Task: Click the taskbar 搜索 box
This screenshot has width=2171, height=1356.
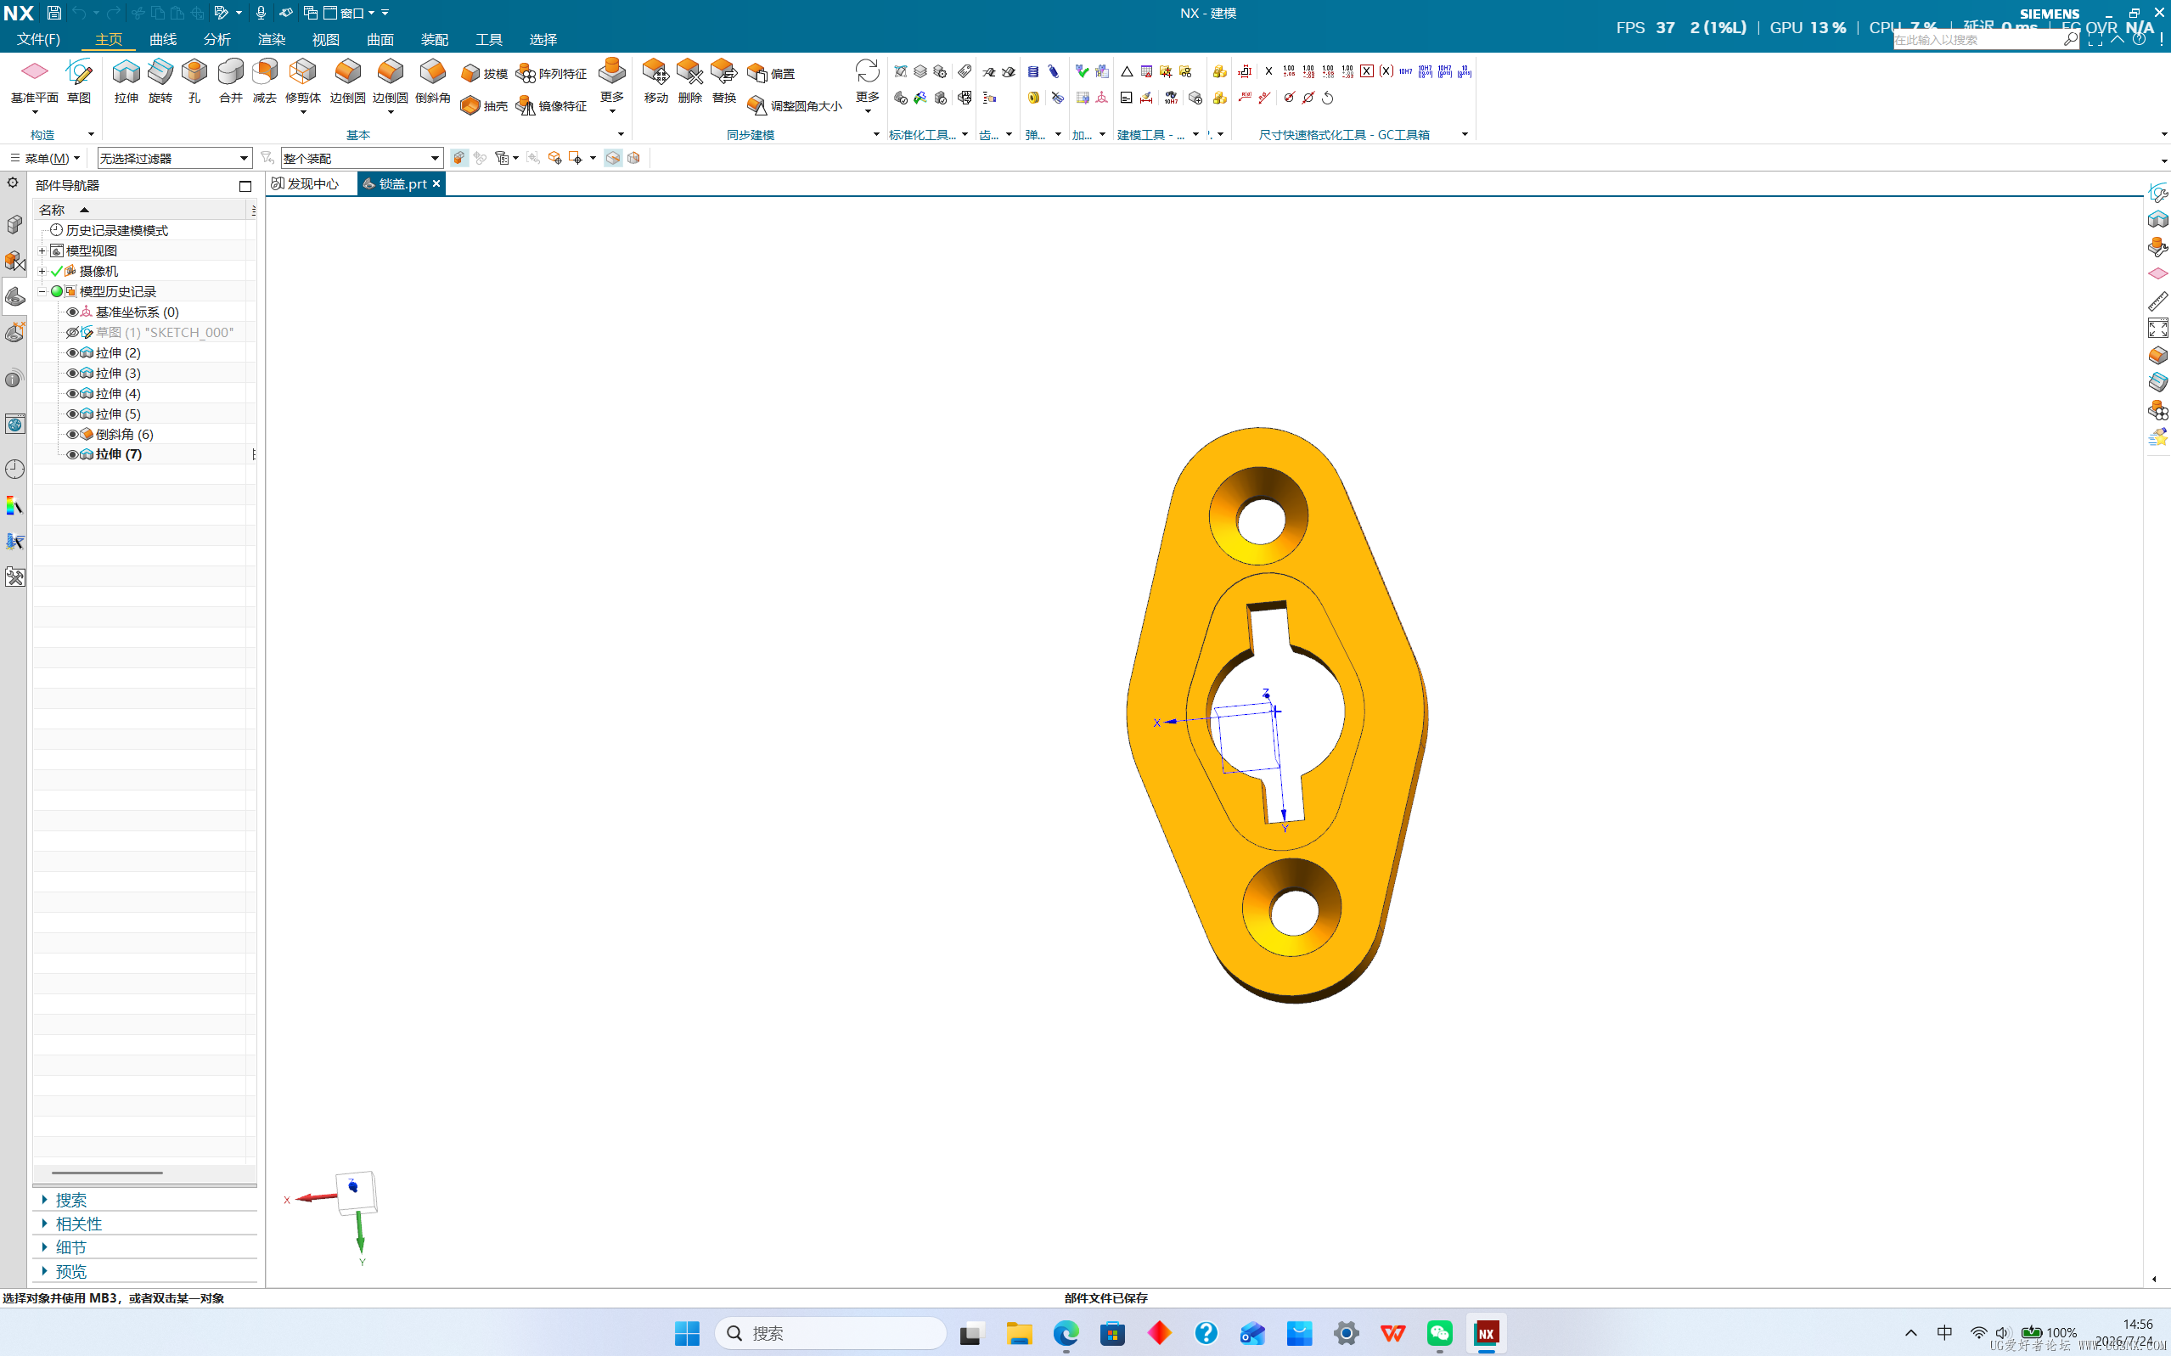Action: click(830, 1334)
